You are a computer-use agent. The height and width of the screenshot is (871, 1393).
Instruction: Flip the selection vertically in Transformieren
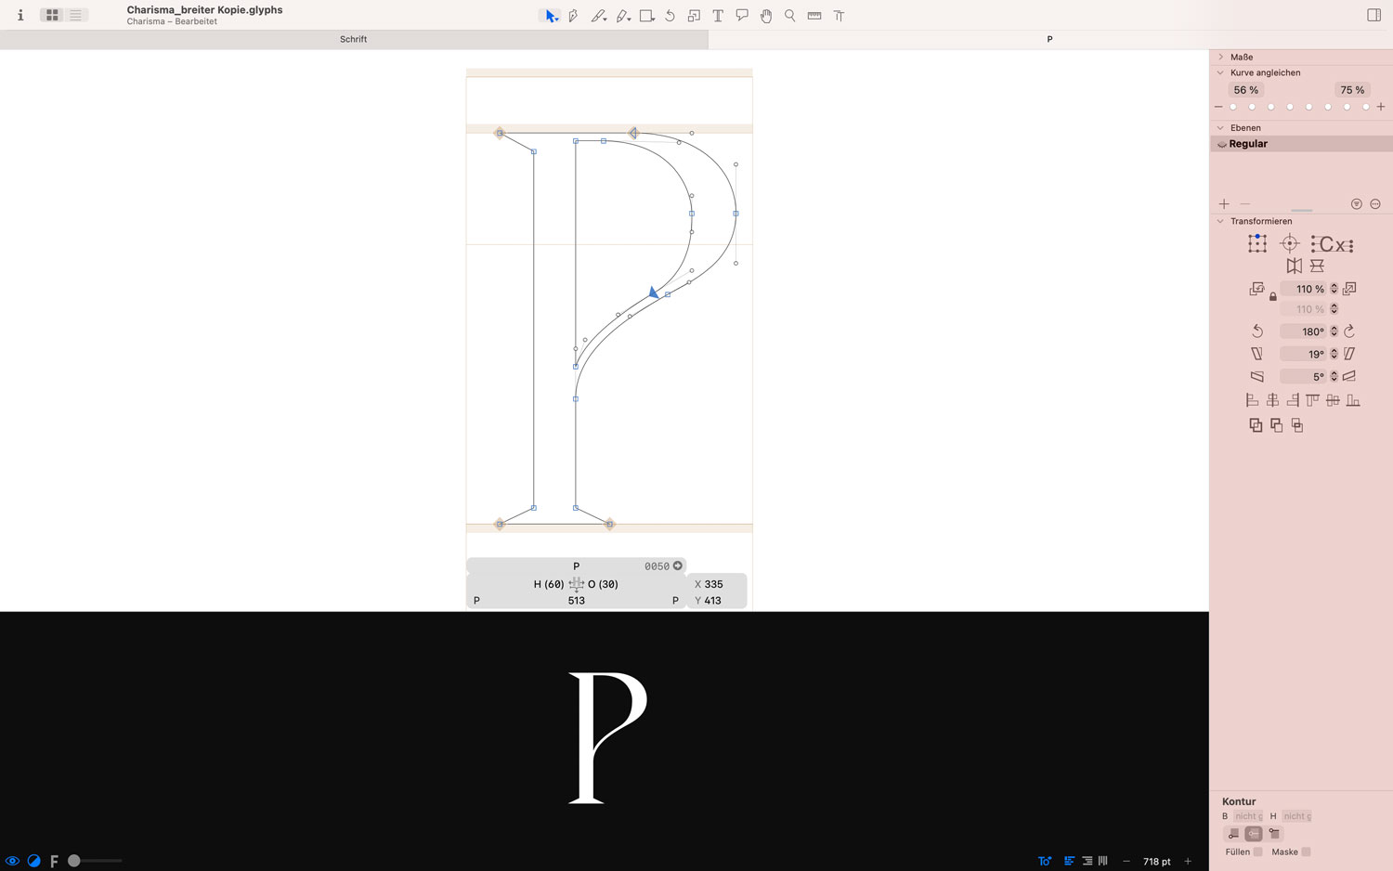tap(1318, 266)
